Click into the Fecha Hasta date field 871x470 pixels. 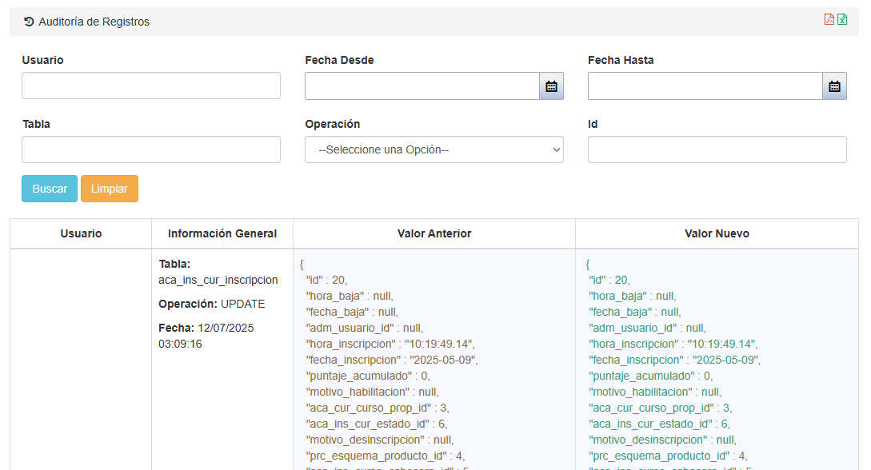coord(705,86)
